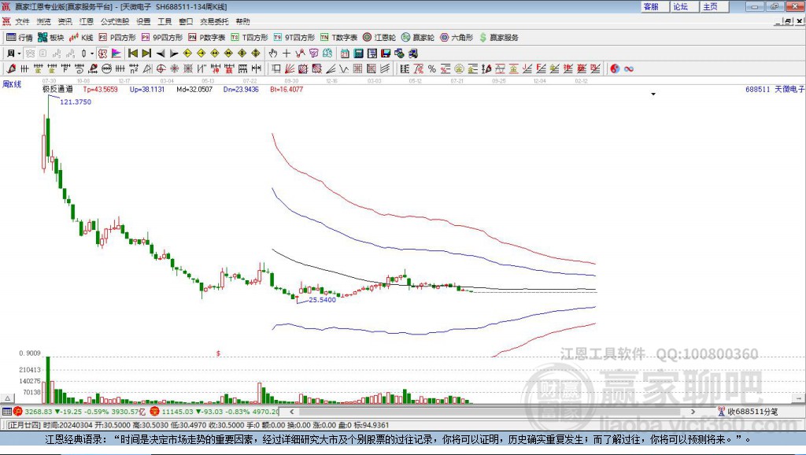Click the red floppy save icon

[386, 53]
